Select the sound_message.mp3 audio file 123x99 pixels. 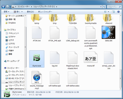point(37,80)
